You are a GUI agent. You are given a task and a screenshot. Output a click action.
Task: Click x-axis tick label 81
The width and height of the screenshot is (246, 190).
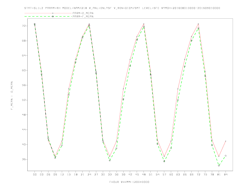(x=219, y=174)
